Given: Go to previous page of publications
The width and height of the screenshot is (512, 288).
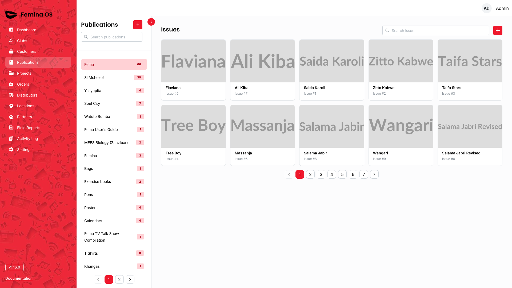Looking at the screenshot, I should 98,279.
